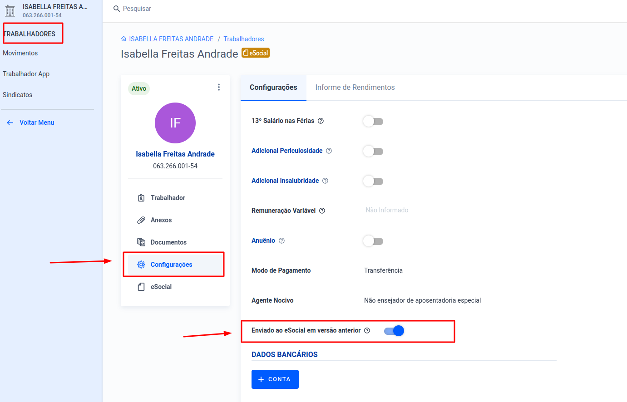Open Trabalhador App in the sidebar

[26, 74]
